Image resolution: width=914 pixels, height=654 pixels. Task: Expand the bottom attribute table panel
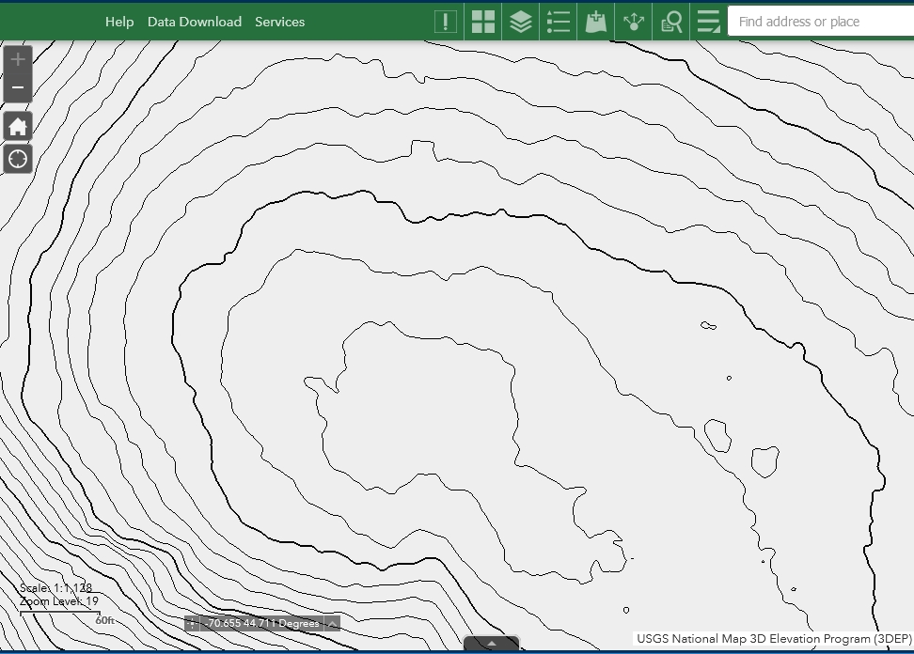click(491, 644)
